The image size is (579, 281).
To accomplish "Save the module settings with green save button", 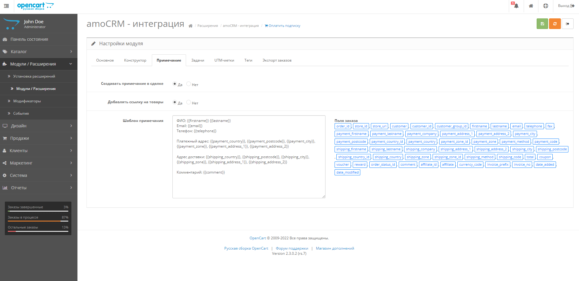I will [542, 24].
